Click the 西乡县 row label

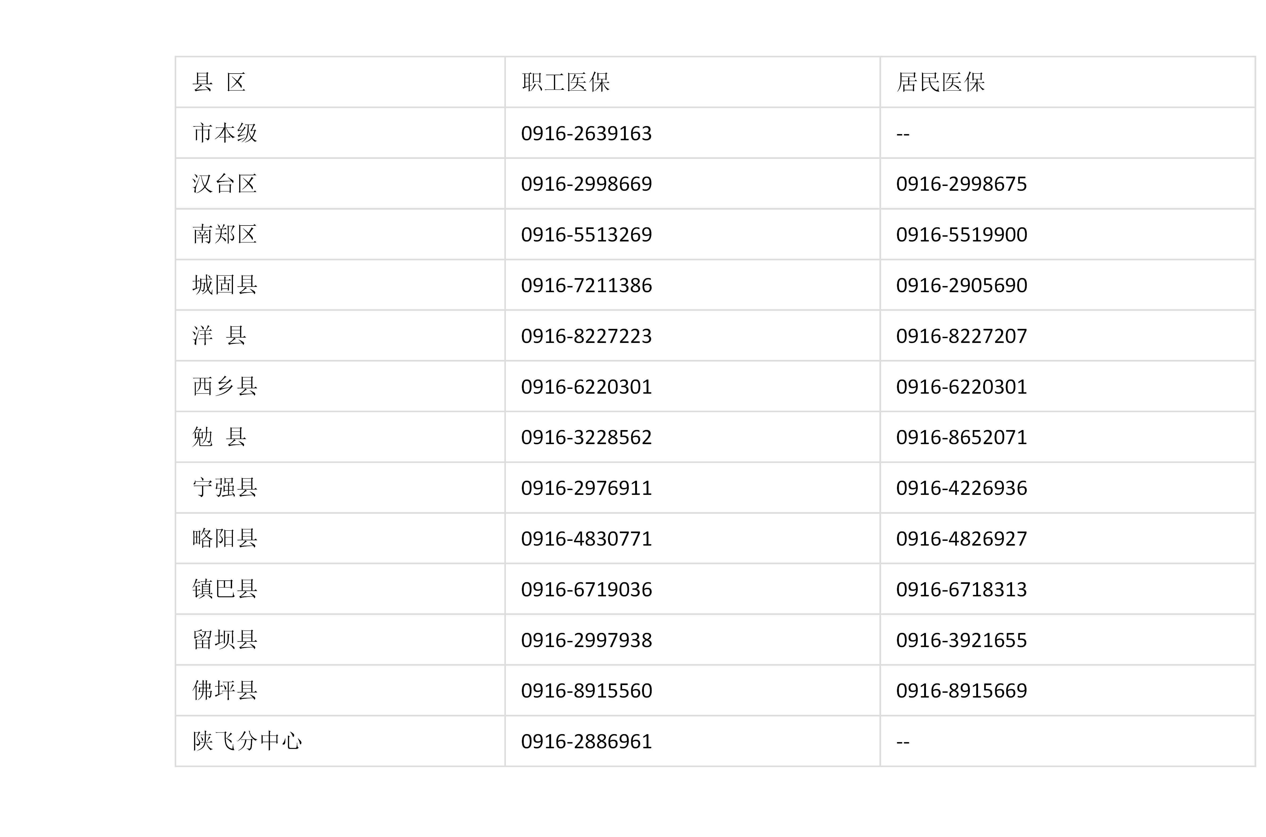coord(224,386)
